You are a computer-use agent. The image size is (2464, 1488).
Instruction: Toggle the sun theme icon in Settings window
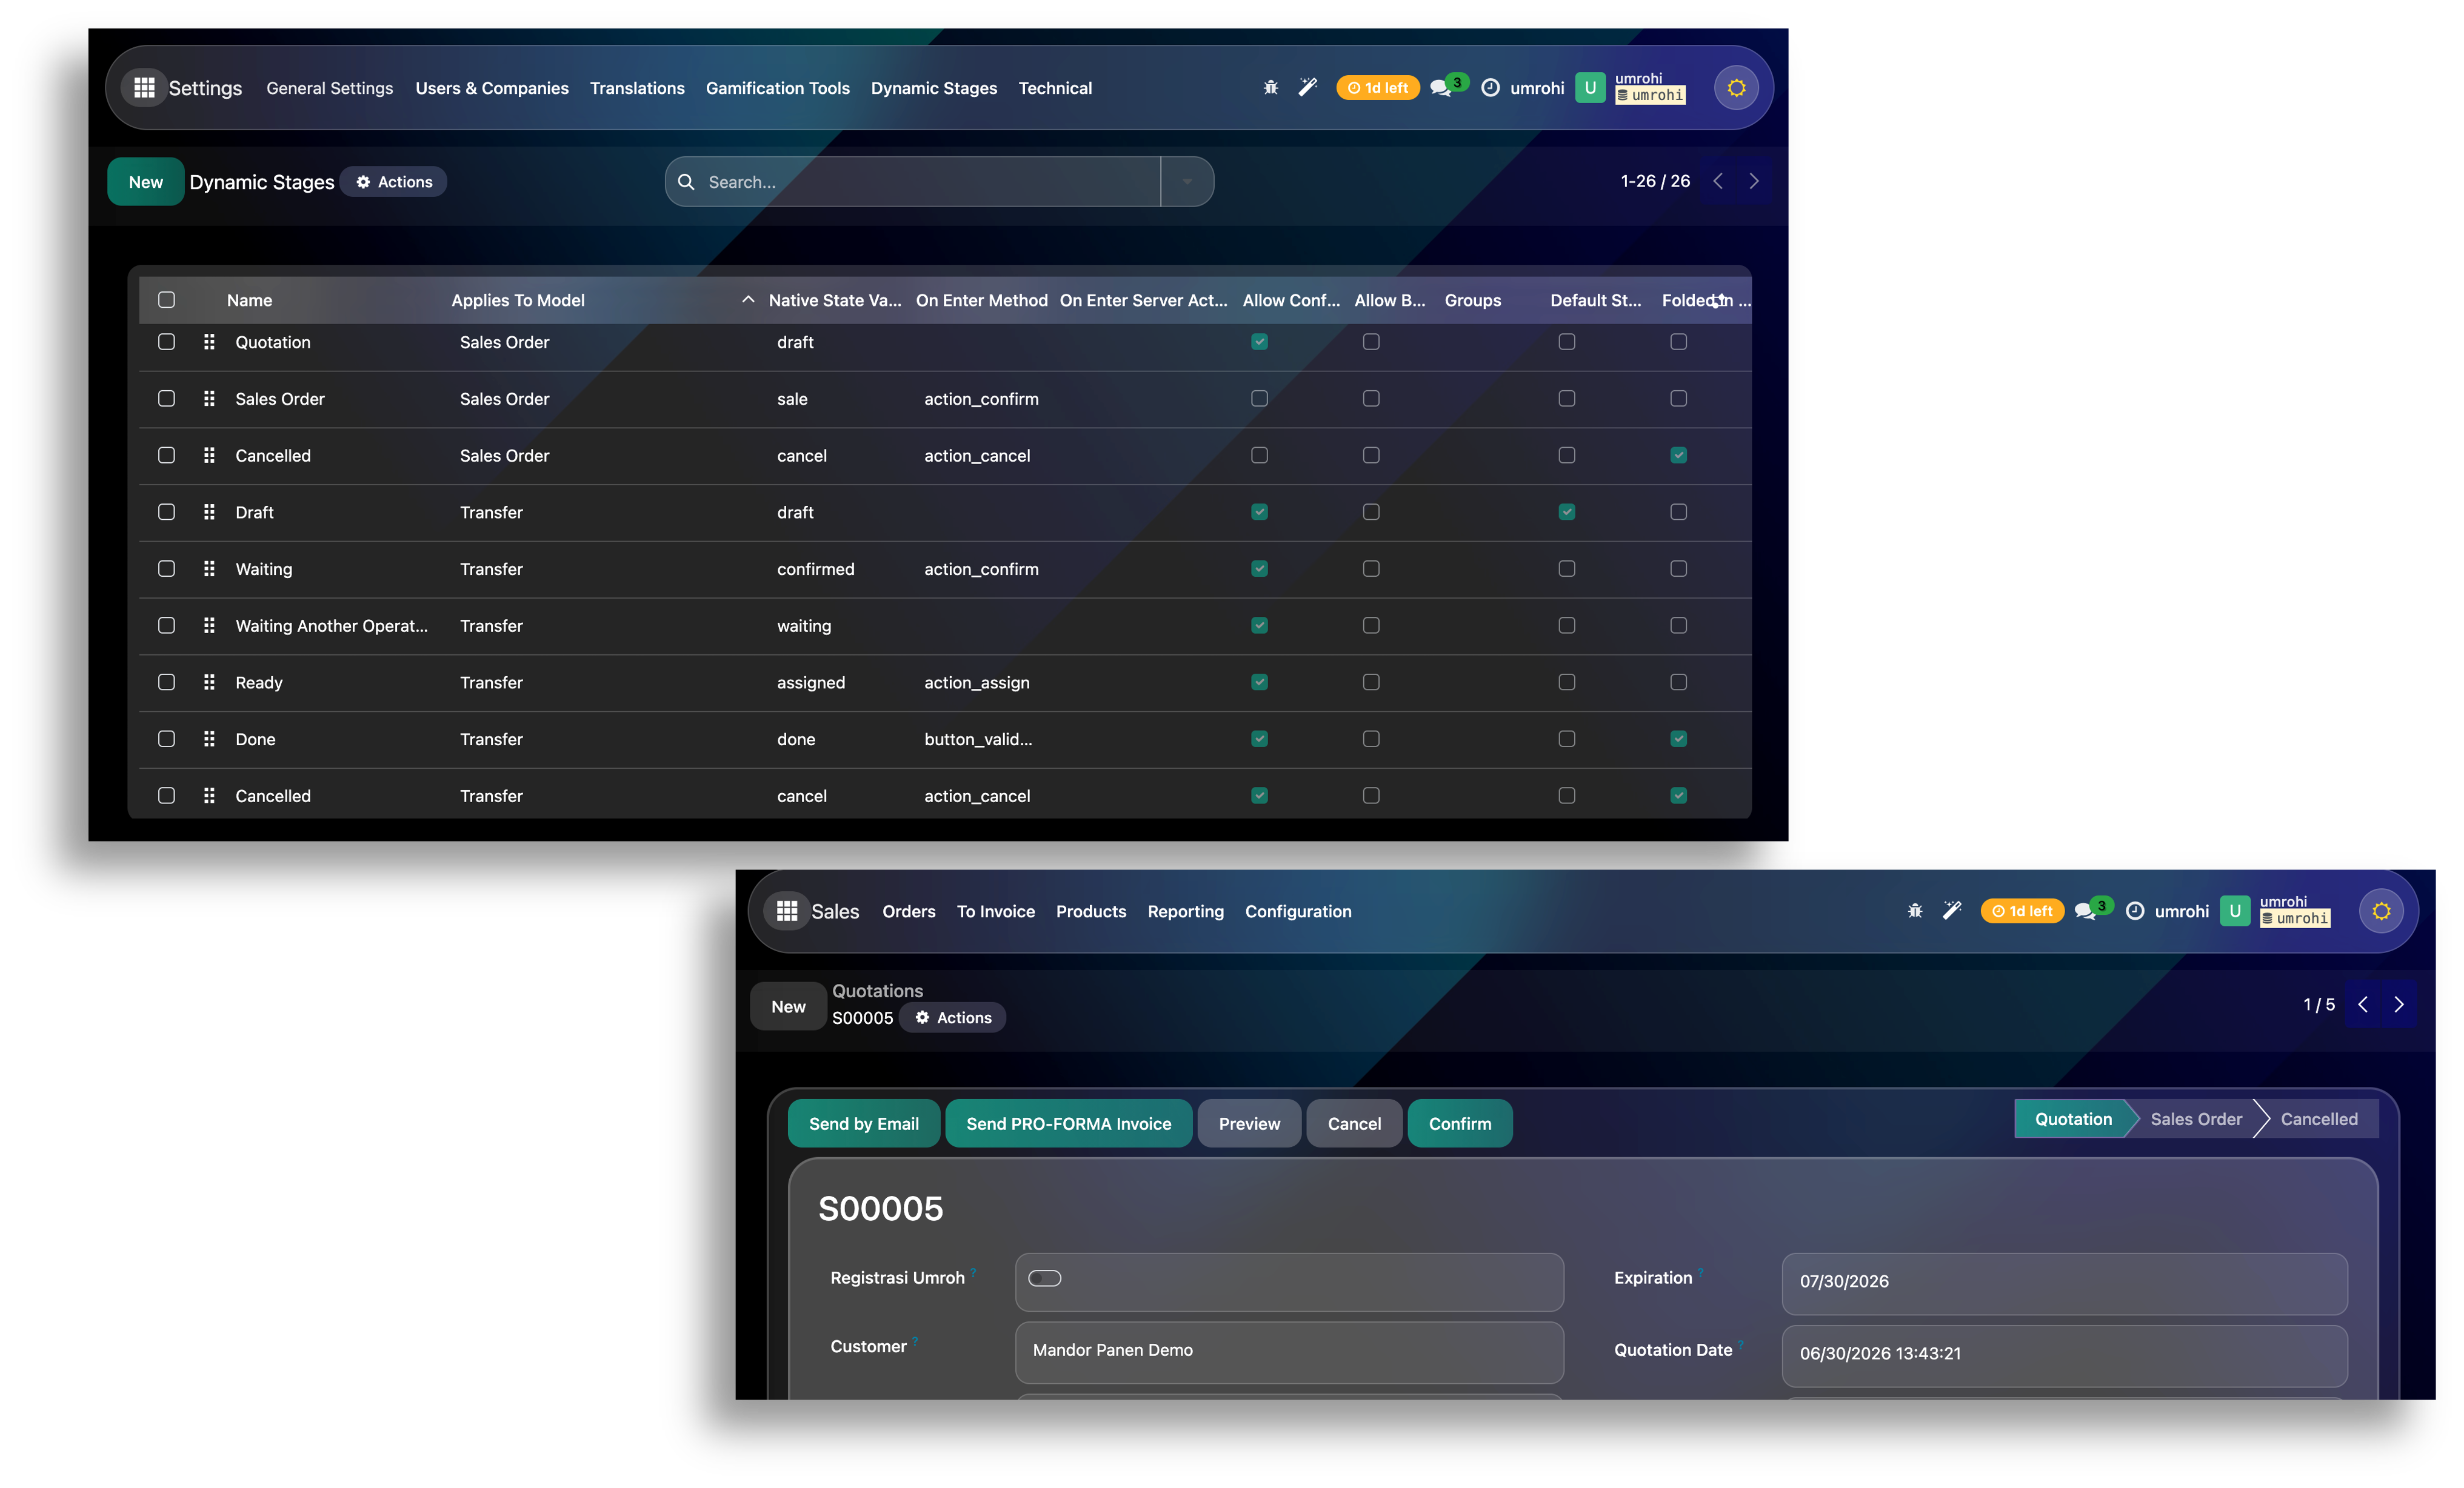click(1737, 88)
